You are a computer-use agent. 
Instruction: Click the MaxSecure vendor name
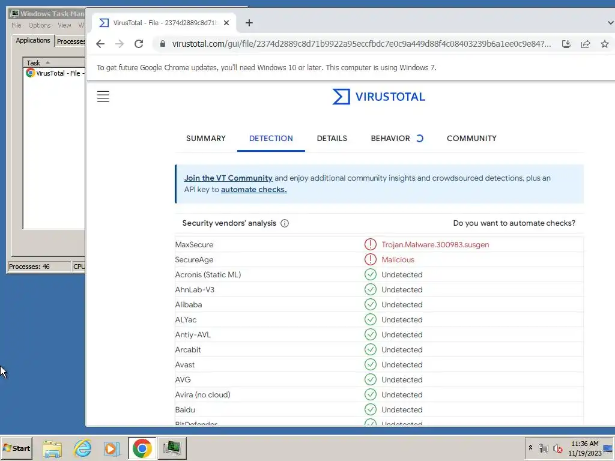pos(194,245)
